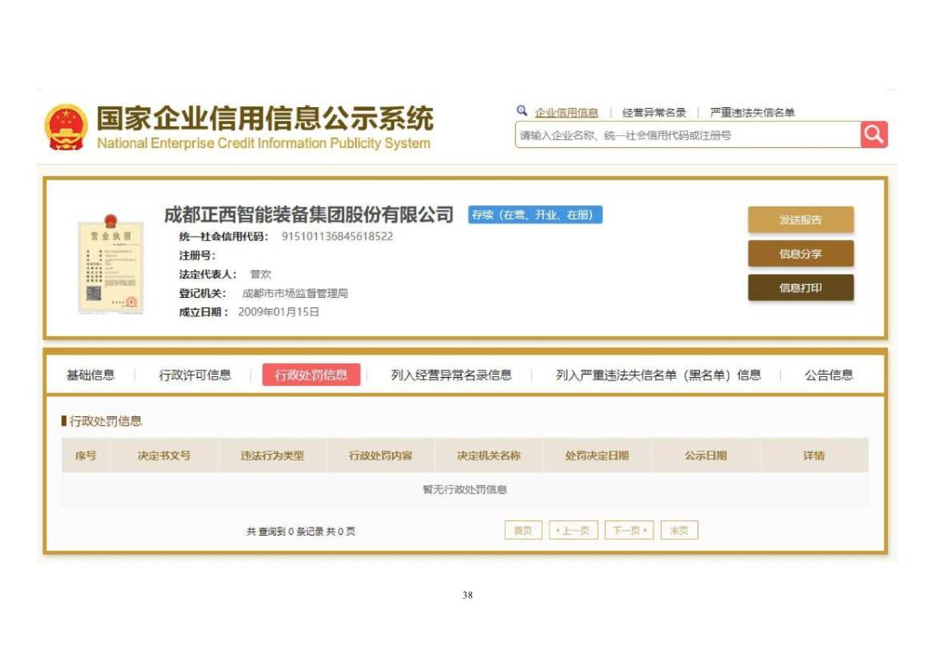Jump to last page with 末页
The width and height of the screenshot is (936, 662).
tap(679, 530)
